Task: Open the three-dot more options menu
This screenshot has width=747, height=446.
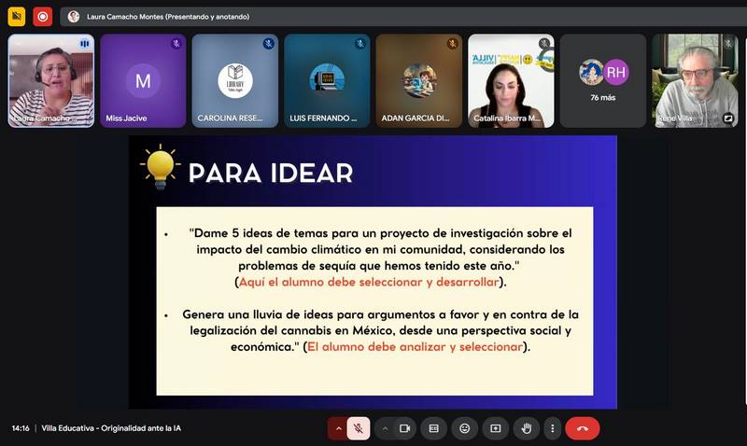Action: pyautogui.click(x=552, y=428)
